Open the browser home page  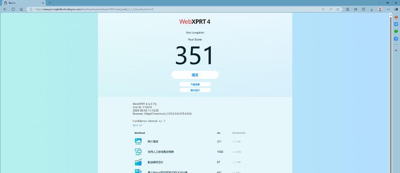tap(21, 9)
